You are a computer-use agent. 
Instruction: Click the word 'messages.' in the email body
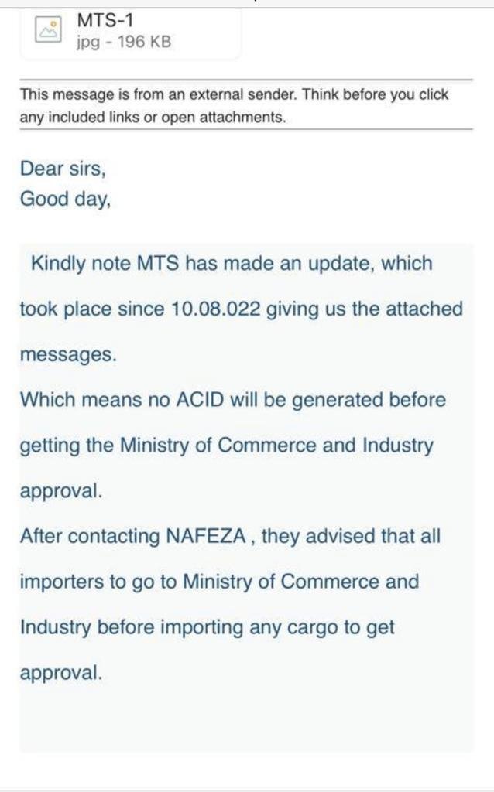[x=68, y=355]
